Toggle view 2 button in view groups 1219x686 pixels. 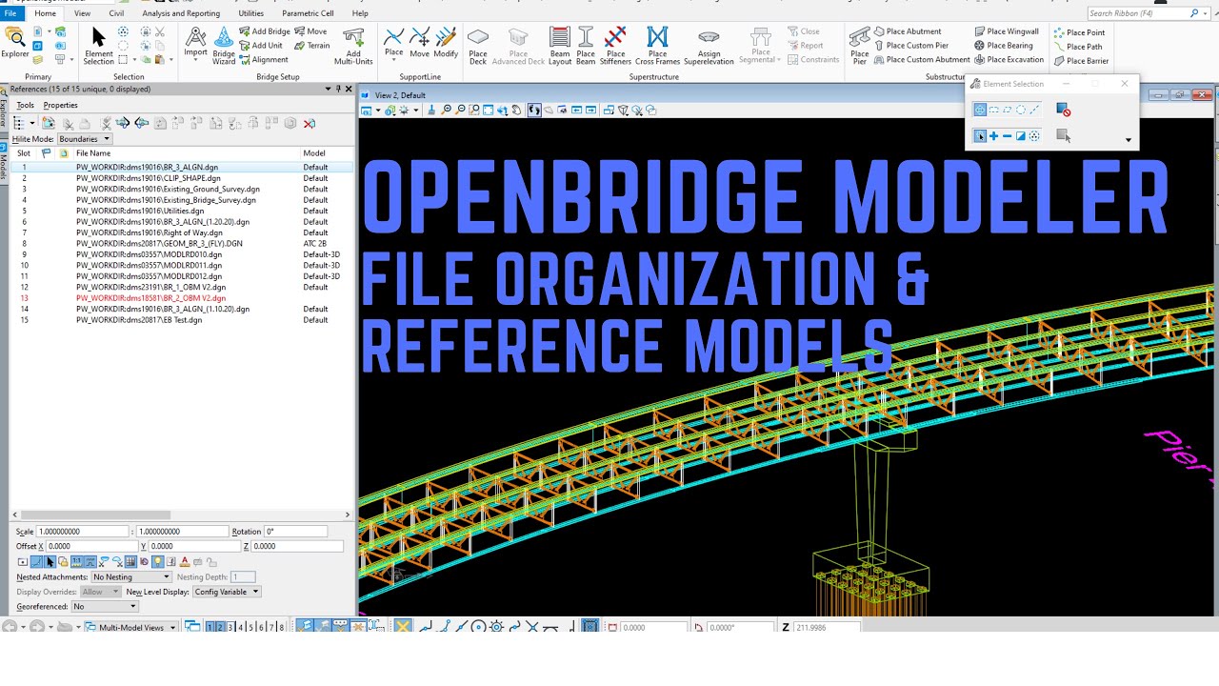click(221, 627)
